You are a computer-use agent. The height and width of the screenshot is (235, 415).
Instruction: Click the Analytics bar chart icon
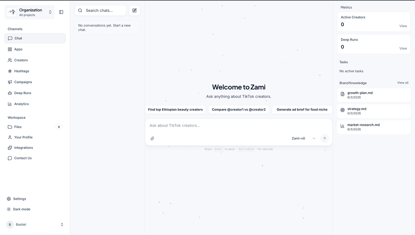10,104
